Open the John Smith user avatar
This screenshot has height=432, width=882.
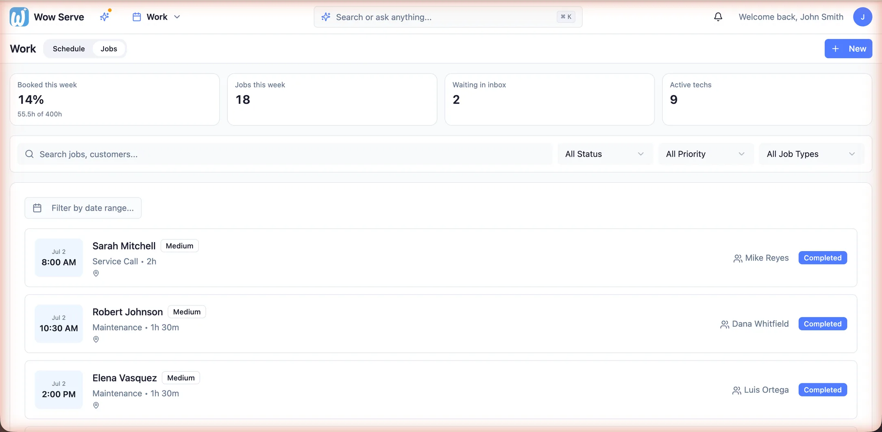[862, 17]
